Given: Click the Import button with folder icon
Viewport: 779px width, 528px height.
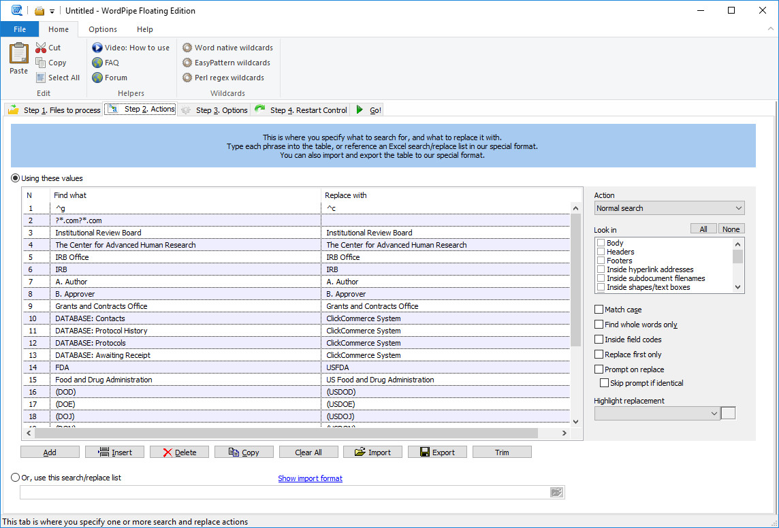Looking at the screenshot, I should click(372, 452).
